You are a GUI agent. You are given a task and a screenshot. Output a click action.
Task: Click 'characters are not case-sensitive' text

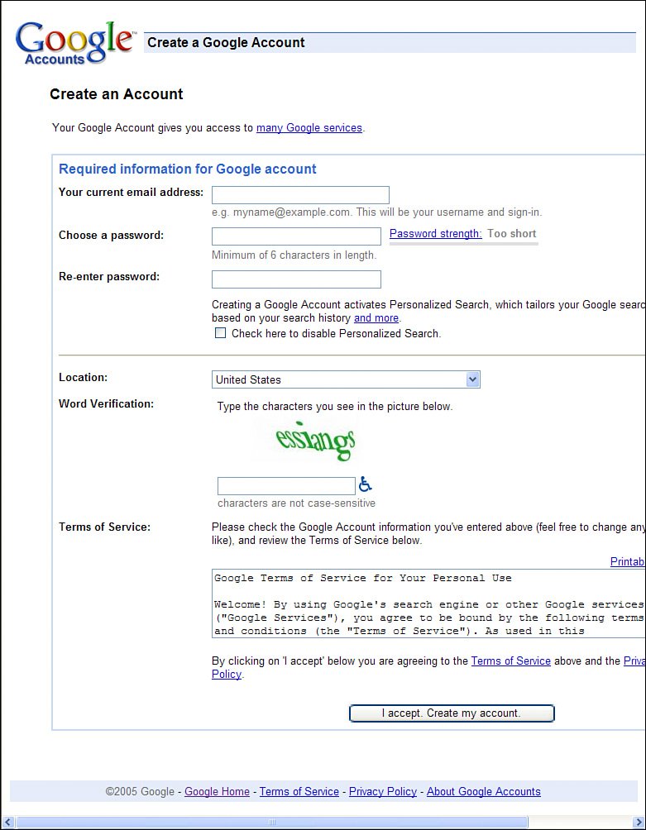pos(296,503)
